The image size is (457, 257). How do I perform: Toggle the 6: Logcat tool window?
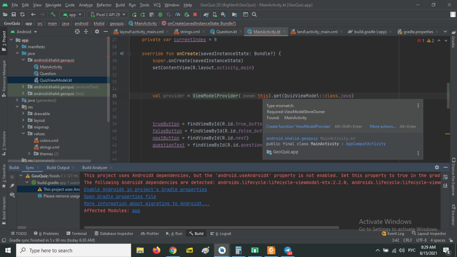coord(221,233)
